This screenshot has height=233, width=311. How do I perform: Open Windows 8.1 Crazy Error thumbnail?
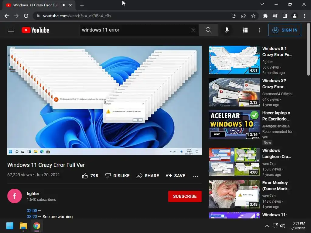click(x=234, y=60)
